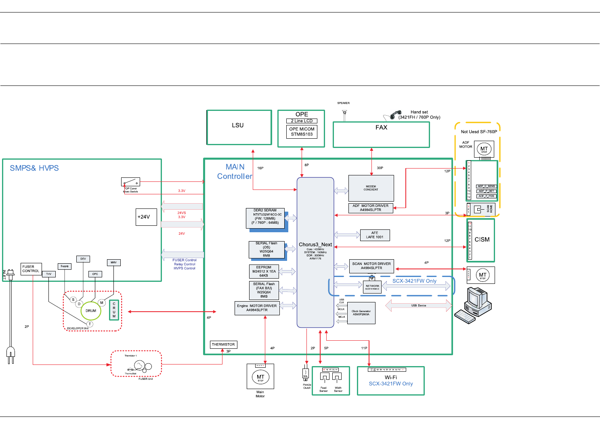The height and width of the screenshot is (429, 600).
Task: Click the +24V box
Action: pos(146,217)
